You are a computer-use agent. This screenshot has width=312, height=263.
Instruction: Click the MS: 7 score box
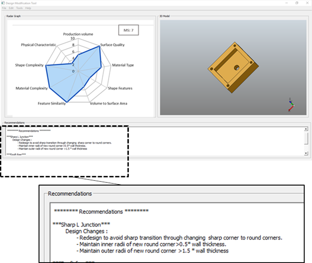click(x=128, y=31)
